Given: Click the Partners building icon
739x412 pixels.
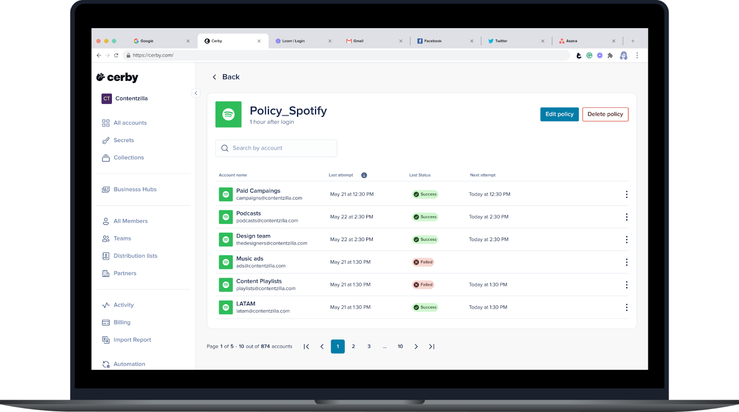Looking at the screenshot, I should click(106, 273).
